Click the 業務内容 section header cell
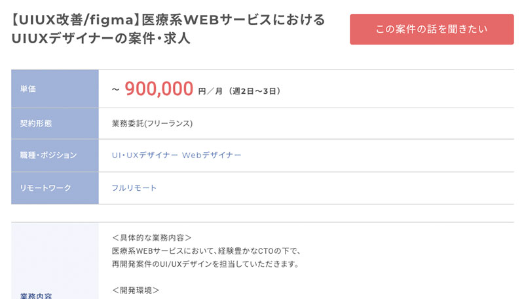This screenshot has height=299, width=524. tap(55, 294)
